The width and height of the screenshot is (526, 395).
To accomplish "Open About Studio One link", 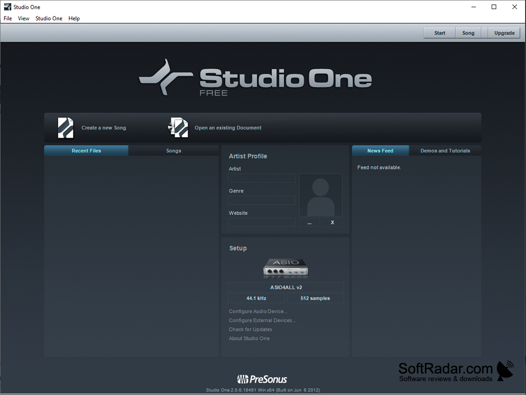I will pyautogui.click(x=249, y=338).
